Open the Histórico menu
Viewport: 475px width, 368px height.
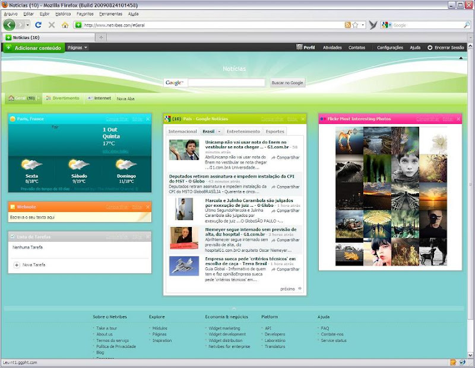pyautogui.click(x=63, y=14)
